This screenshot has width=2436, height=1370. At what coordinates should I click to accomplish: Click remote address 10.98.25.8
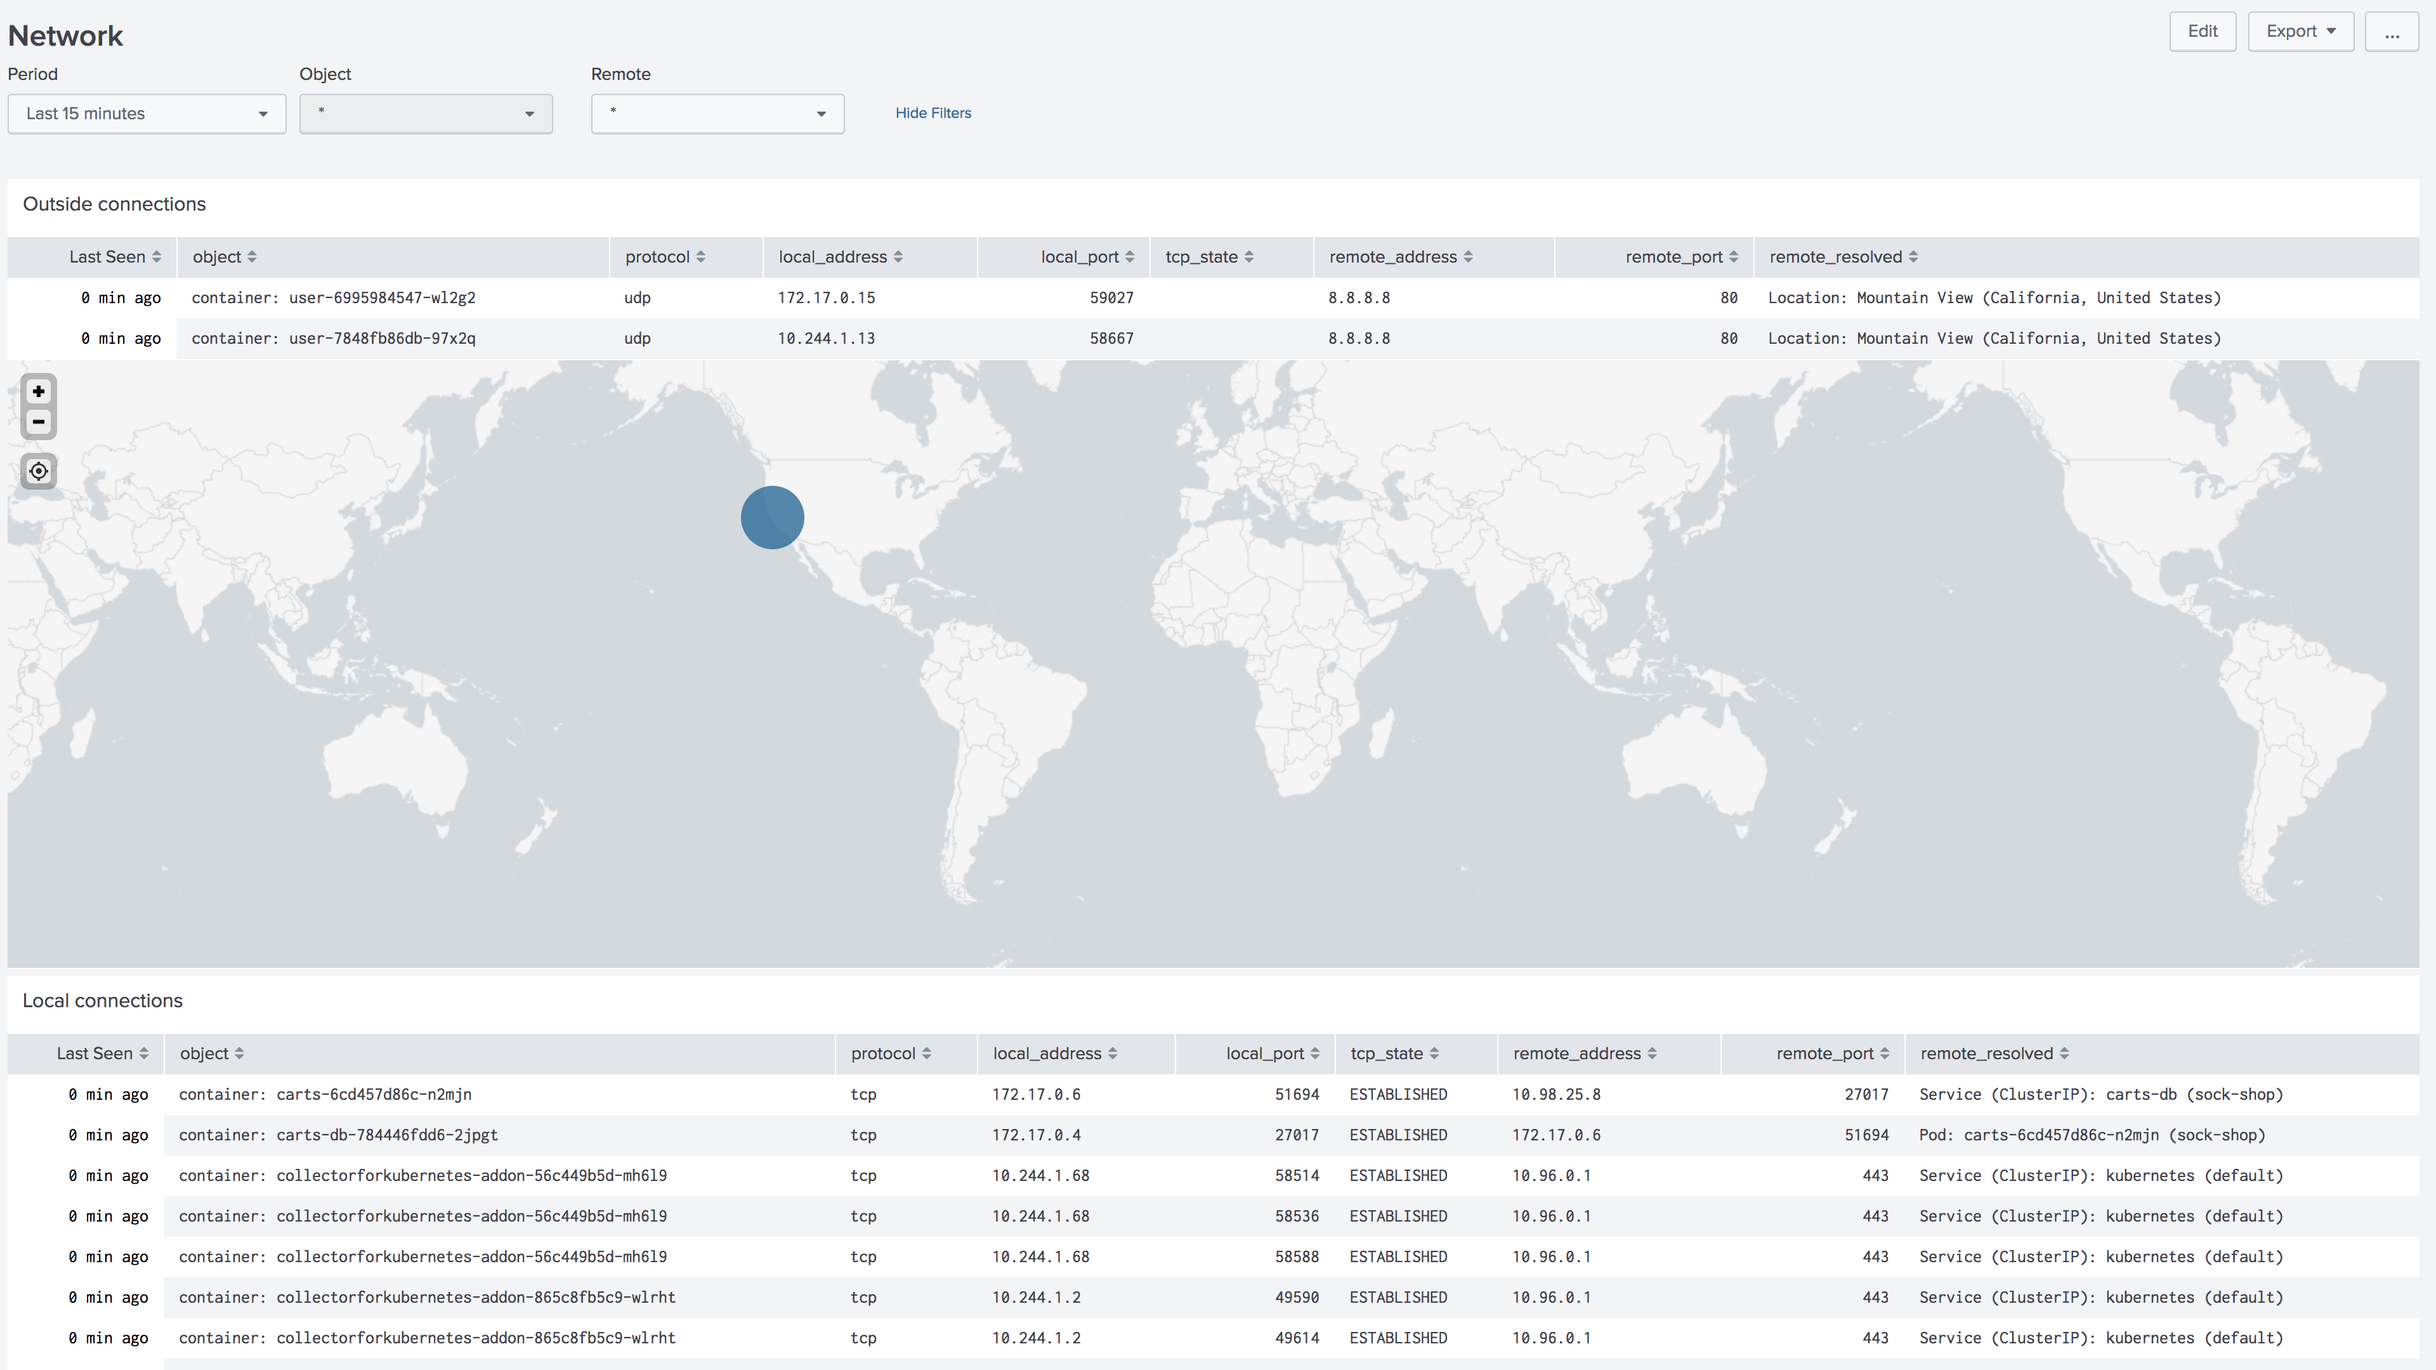point(1557,1094)
